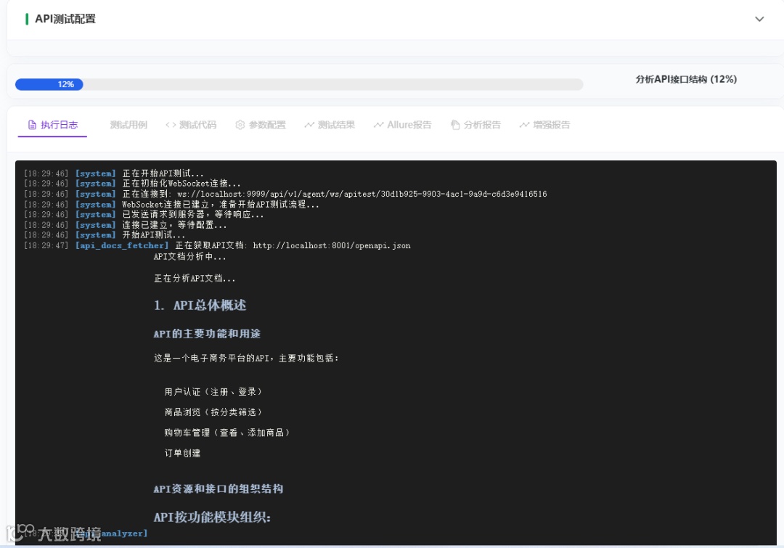Click the gear icon beside 参数配置

point(240,125)
